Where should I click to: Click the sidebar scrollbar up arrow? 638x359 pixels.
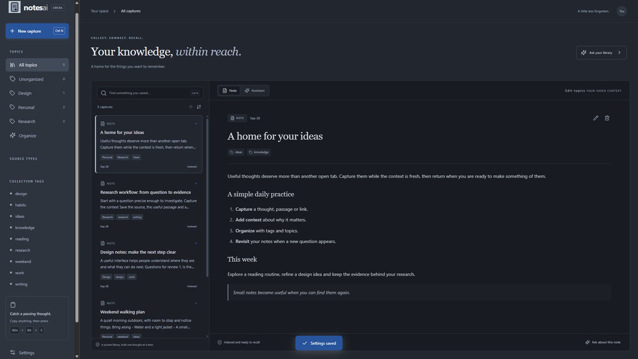(77, 3)
